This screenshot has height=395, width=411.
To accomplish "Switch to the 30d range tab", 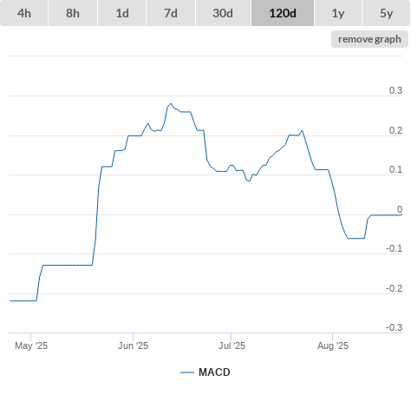I will pos(223,13).
